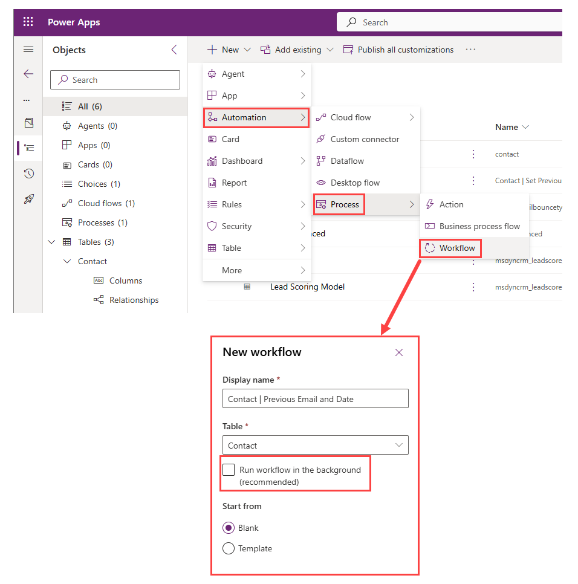
Task: Open the Table dropdown showing Contact
Action: click(316, 445)
